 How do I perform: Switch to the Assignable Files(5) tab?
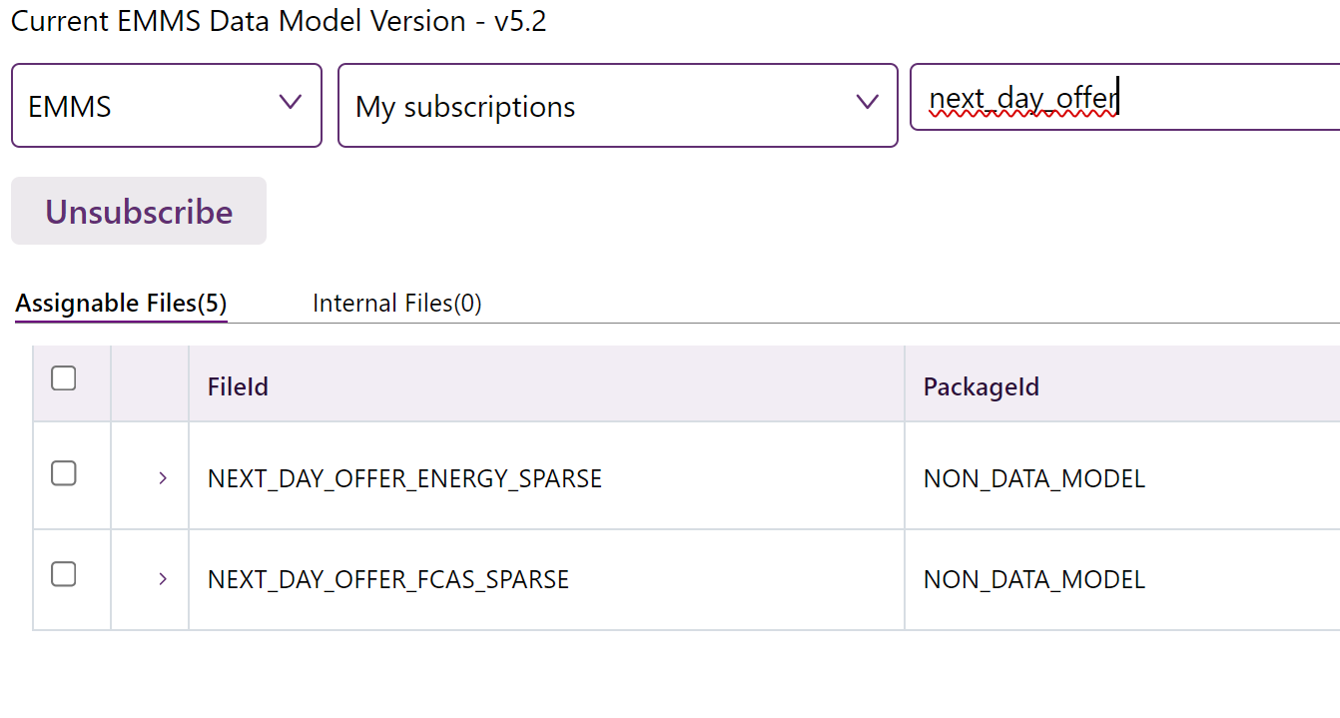(x=121, y=304)
